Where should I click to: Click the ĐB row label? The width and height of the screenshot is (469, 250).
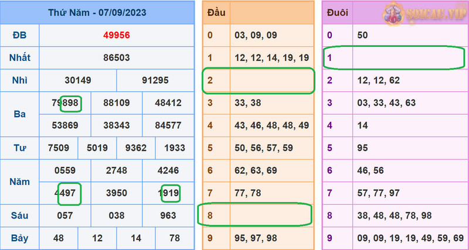pos(19,35)
